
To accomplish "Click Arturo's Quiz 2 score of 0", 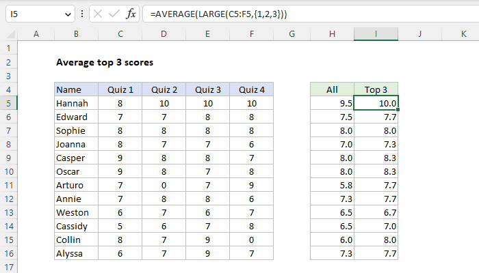I will (x=164, y=185).
